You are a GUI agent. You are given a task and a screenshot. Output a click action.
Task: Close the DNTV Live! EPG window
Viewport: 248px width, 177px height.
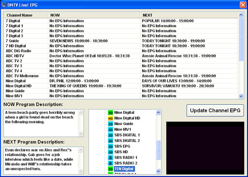[243, 5]
